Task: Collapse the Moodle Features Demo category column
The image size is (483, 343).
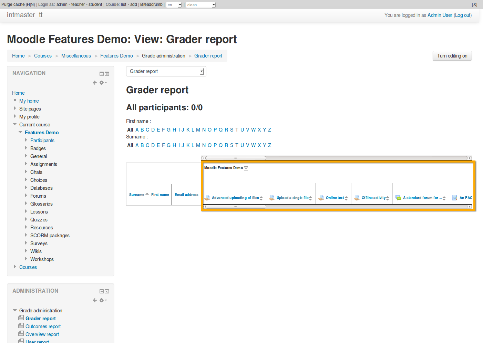Action: (246, 168)
